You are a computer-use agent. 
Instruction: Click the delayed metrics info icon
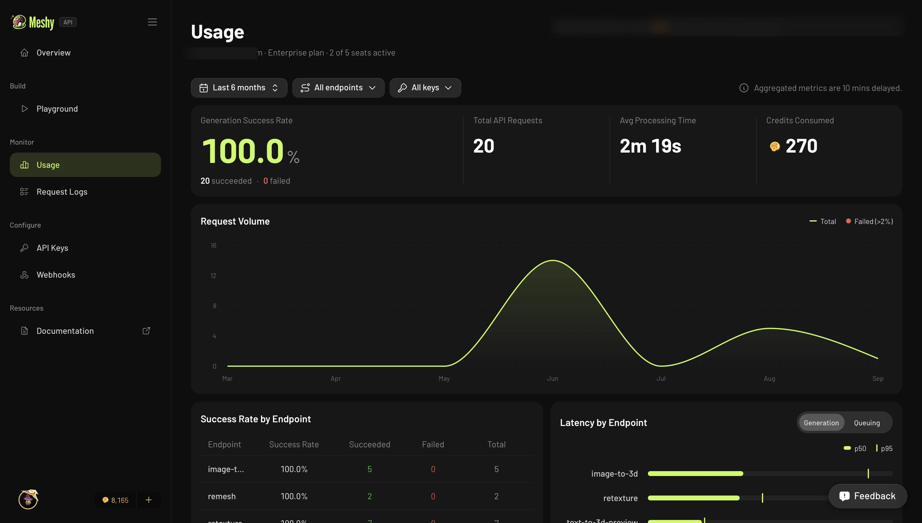click(x=744, y=88)
